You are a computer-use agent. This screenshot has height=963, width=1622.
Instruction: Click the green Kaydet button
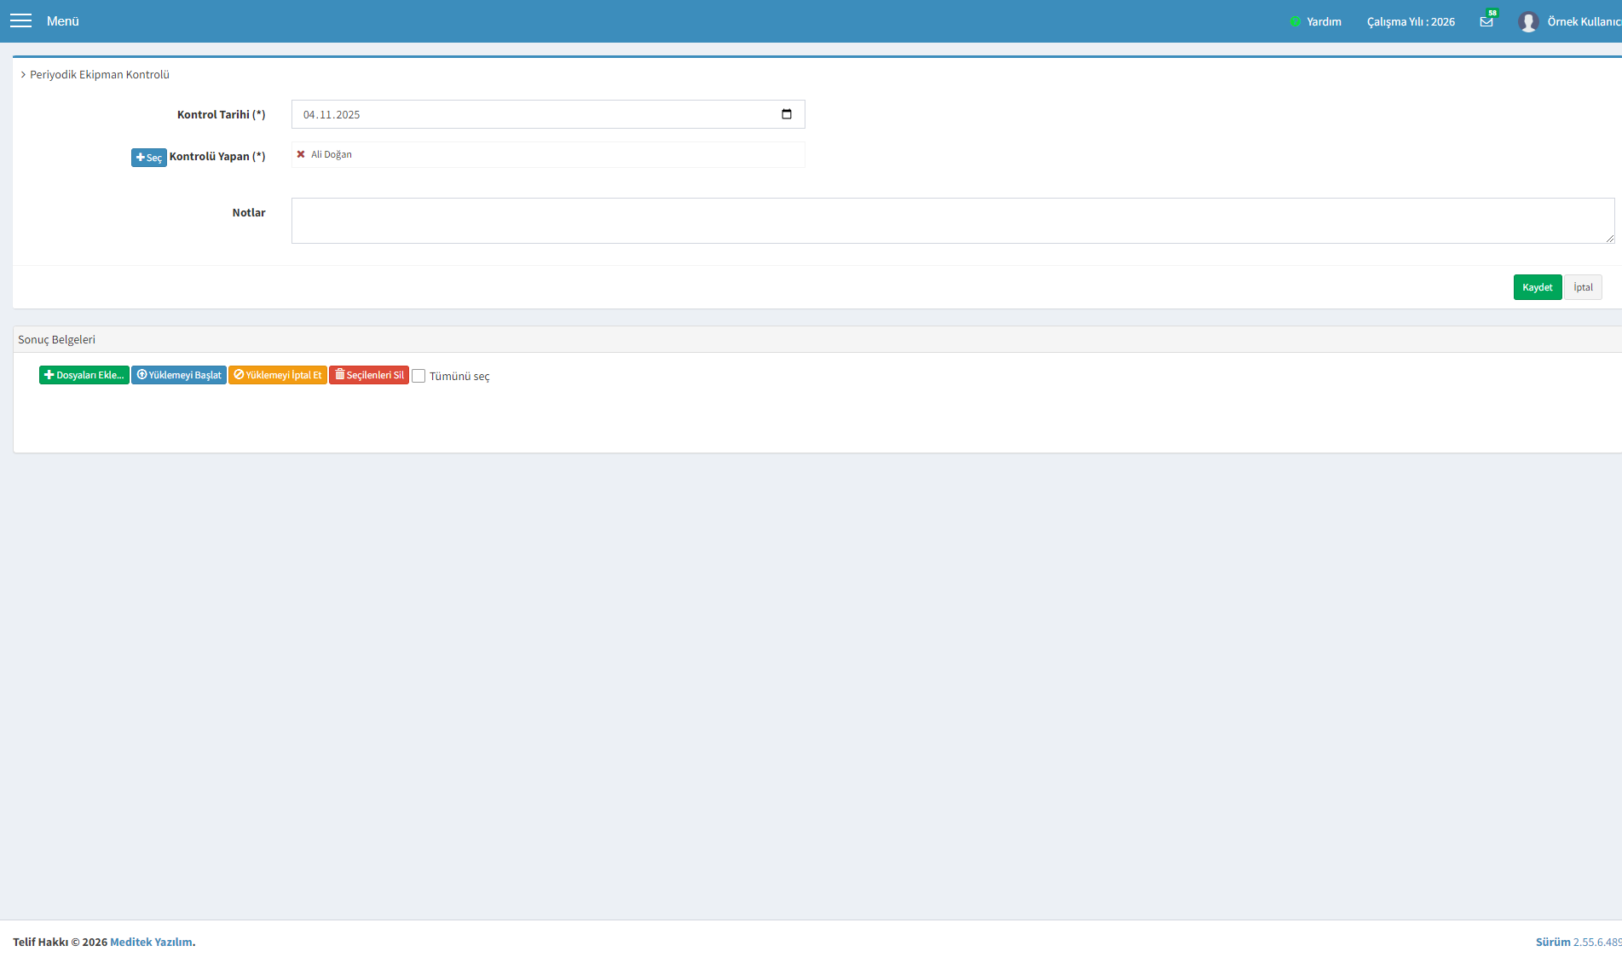point(1538,287)
